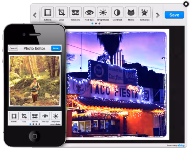Tap the Done button on phone
190x151 pixels.
coord(56,48)
